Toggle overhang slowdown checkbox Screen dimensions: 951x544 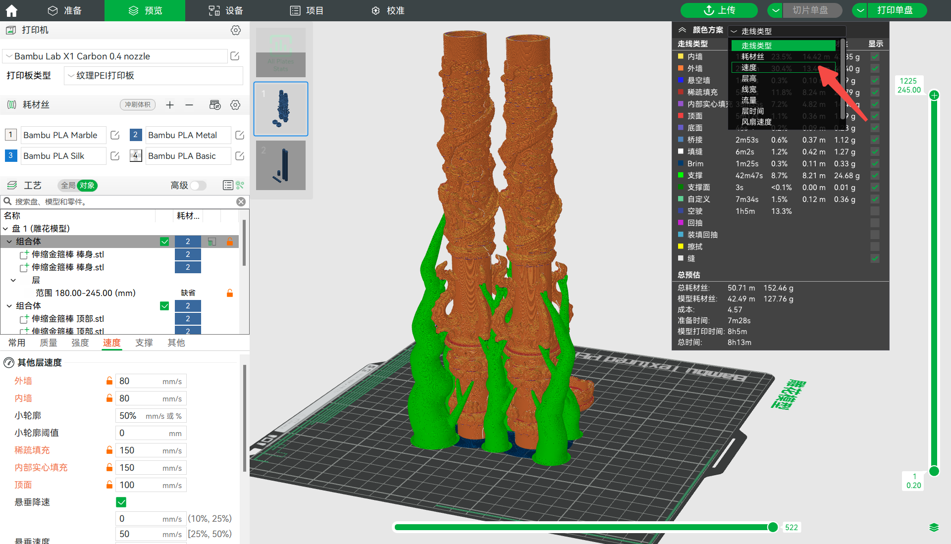tap(121, 502)
